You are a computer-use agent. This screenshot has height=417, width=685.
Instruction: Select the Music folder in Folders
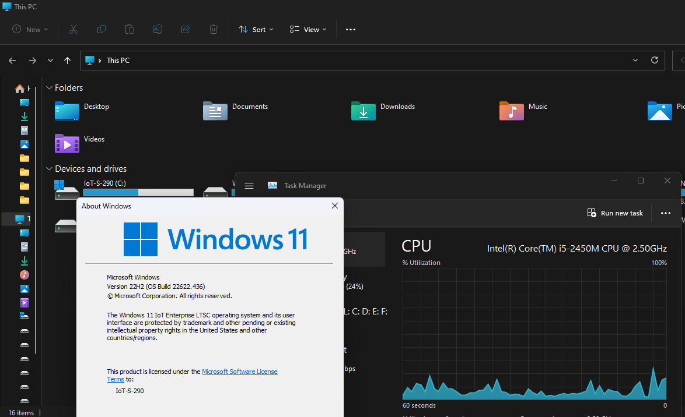click(523, 111)
